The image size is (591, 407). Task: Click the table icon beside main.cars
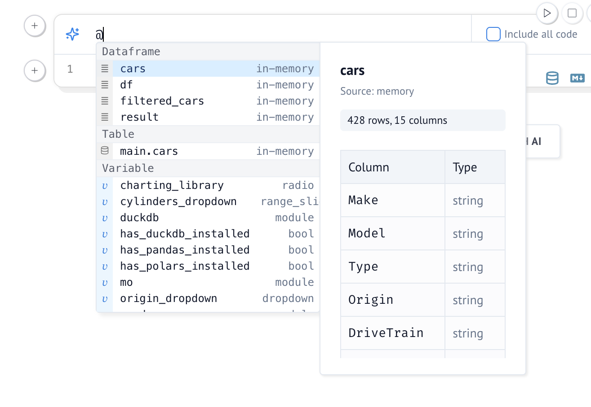click(x=105, y=151)
